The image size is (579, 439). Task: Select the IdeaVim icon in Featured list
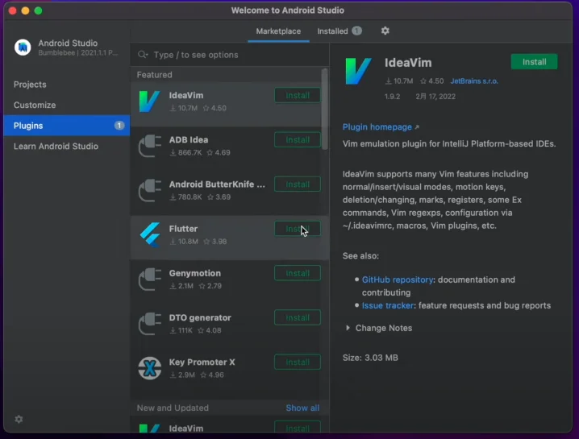[x=149, y=101]
